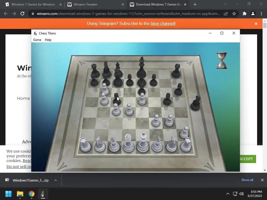
Task: Select the captured black knight beside the board
Action: [196, 103]
